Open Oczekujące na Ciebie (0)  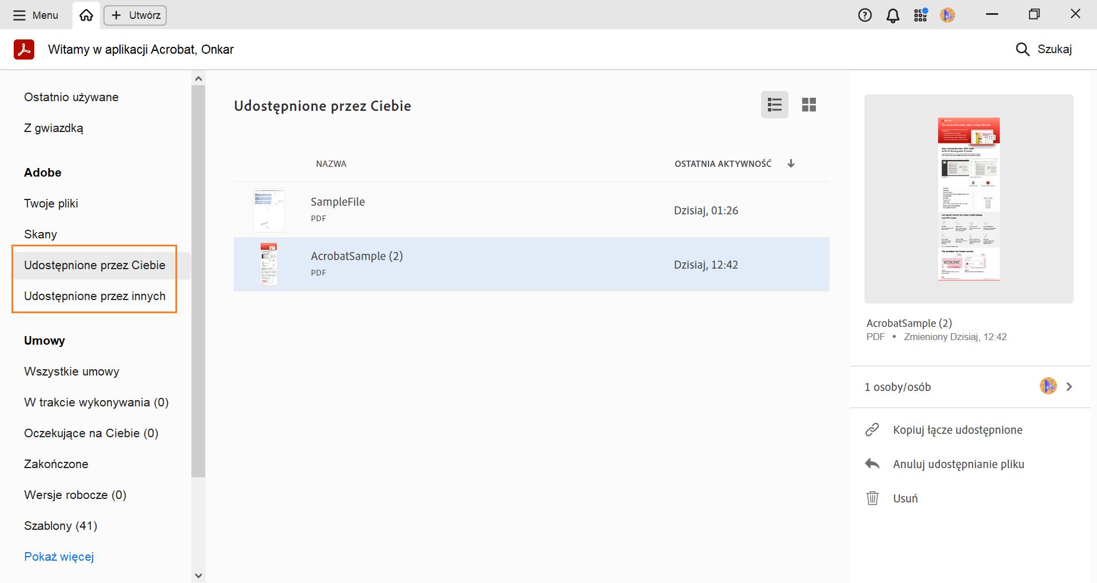[91, 433]
